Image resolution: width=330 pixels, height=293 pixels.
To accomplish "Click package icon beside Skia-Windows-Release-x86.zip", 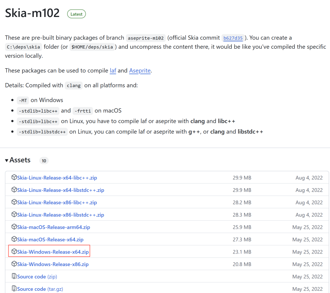I will coord(14,264).
